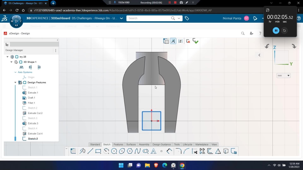Open search options dropdown arrow

(179, 18)
